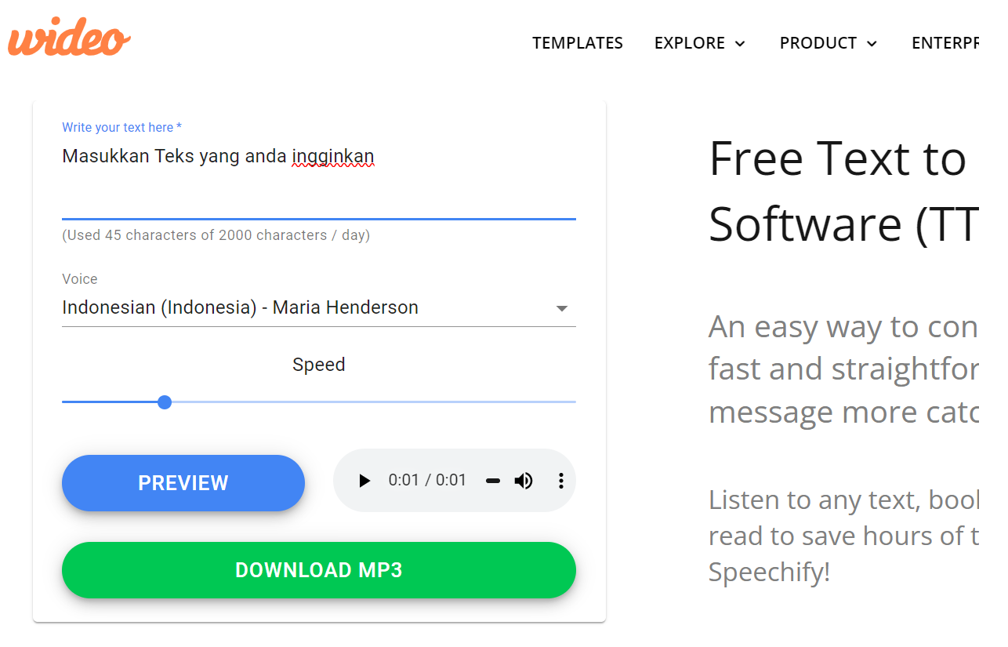Viewport: 1008px width, 647px height.
Task: Expand the EXPLORE navigation menu
Action: click(x=690, y=43)
